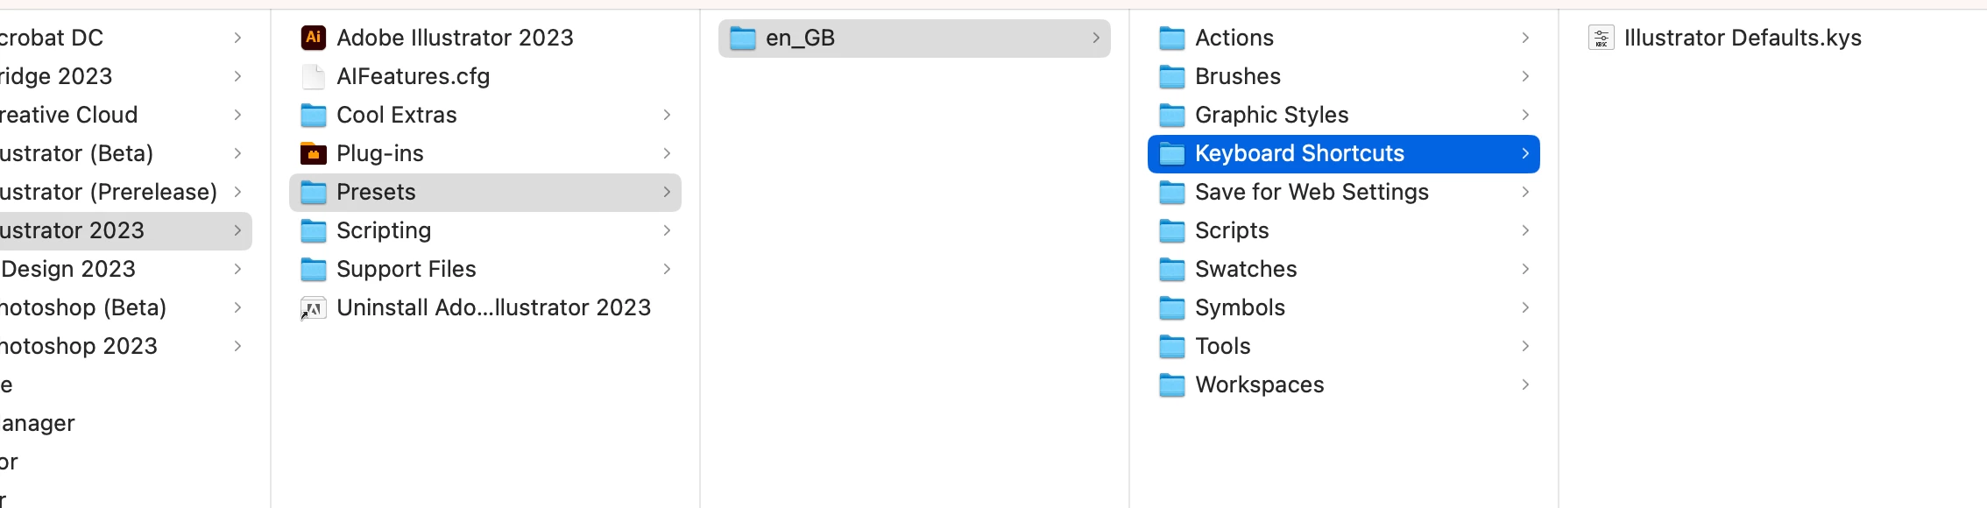Expand the Scripting folder chevron
This screenshot has width=1987, height=508.
(x=667, y=230)
